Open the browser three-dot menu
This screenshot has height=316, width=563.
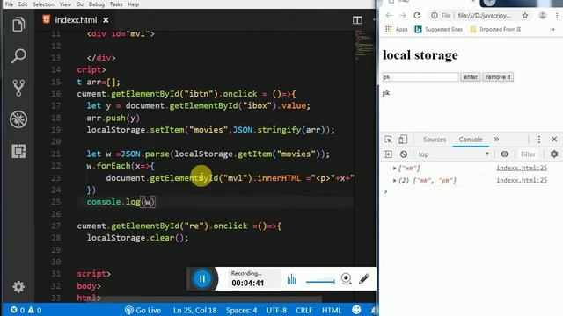click(557, 16)
